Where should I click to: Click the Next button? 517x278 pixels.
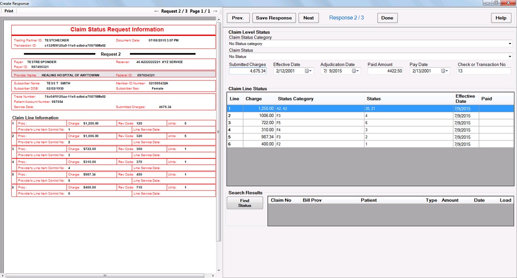308,18
